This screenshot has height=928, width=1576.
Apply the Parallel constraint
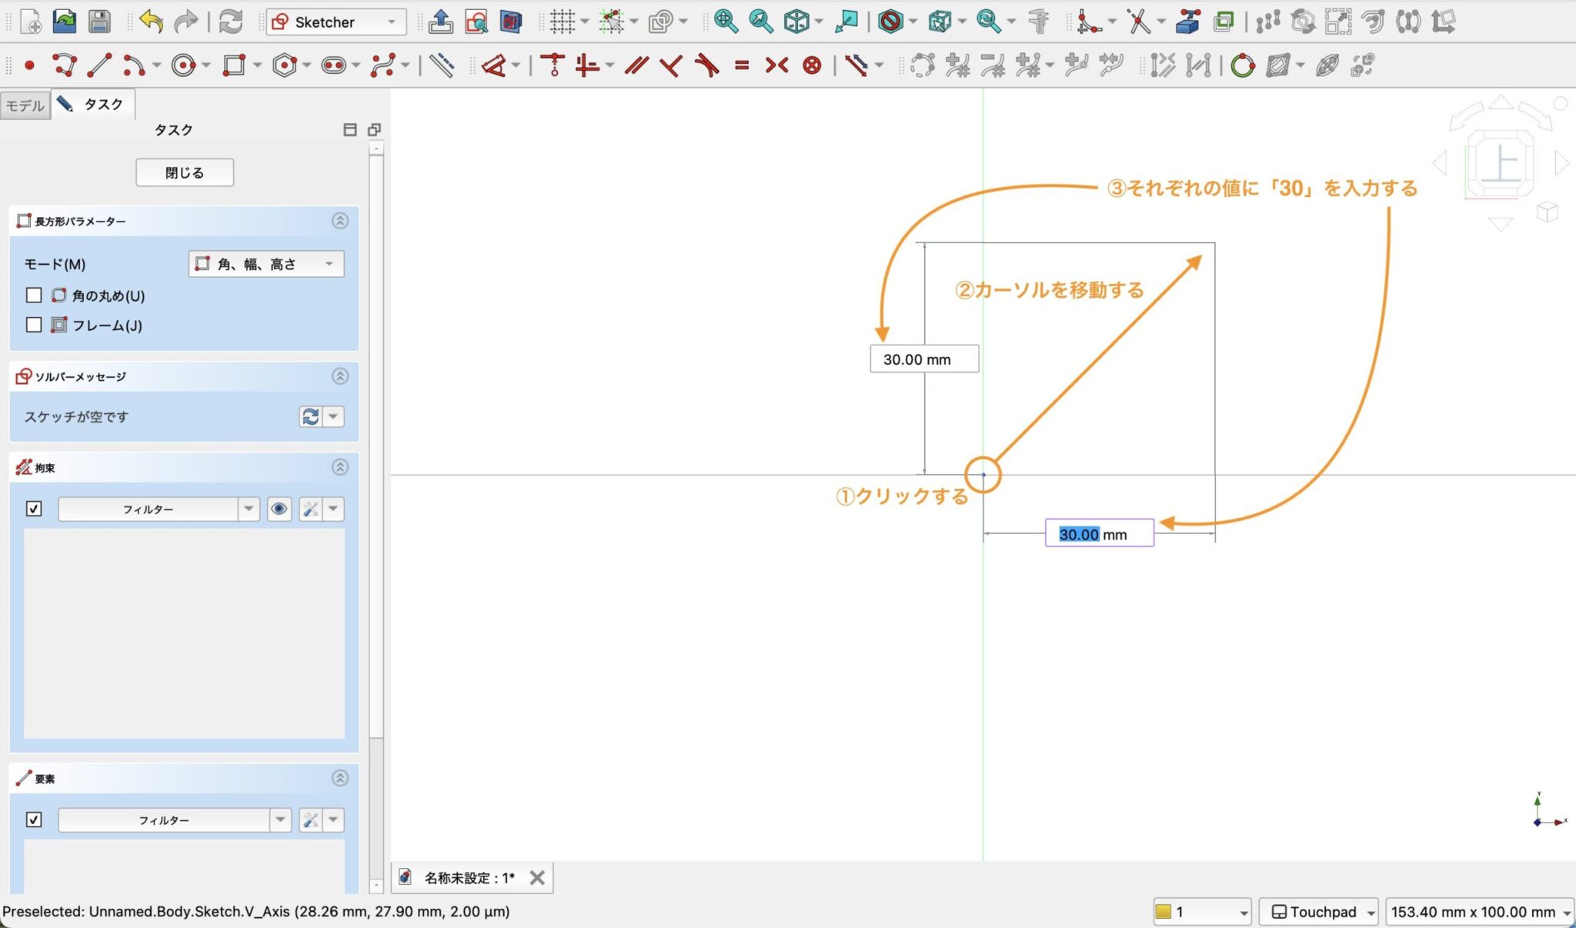(x=636, y=65)
